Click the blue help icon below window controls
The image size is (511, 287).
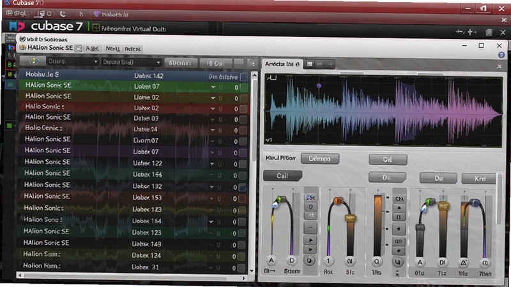[x=501, y=55]
